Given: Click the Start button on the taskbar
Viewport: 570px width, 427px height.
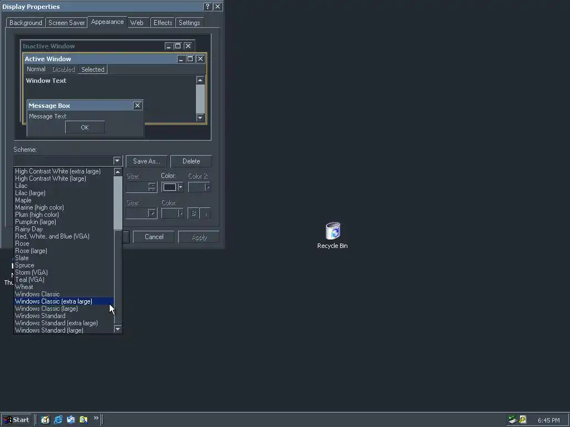Looking at the screenshot, I should click(16, 420).
